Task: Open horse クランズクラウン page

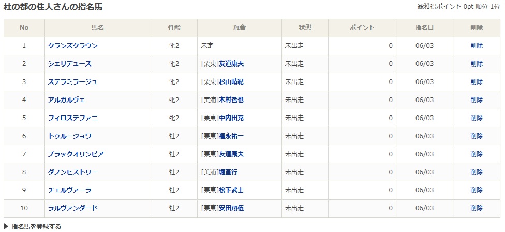Action: [x=72, y=46]
